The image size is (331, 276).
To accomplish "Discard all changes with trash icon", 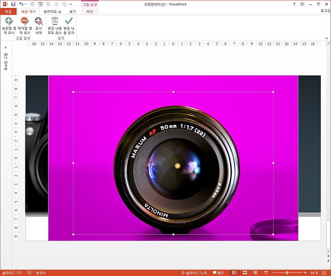I will (x=55, y=26).
